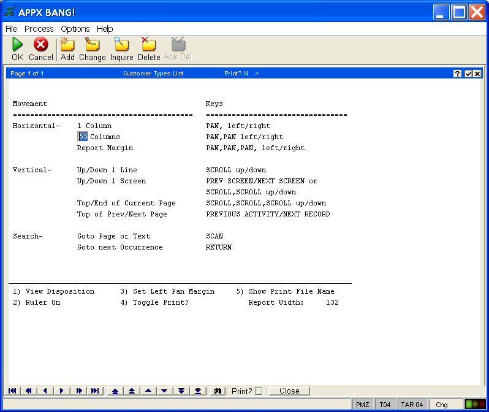Click the X icon in blue header
This screenshot has width=489, height=412.
[477, 74]
